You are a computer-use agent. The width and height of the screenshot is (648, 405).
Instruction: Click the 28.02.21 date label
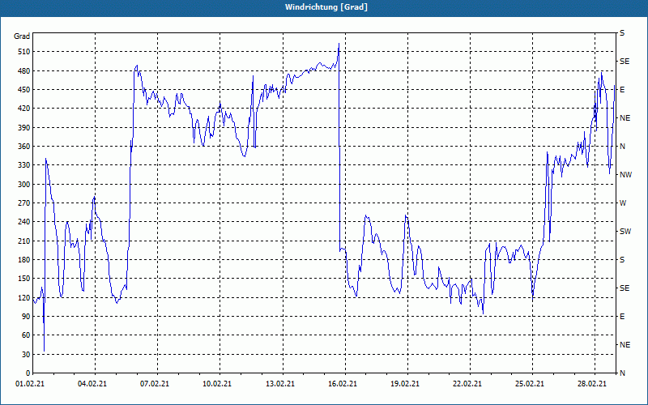(x=592, y=383)
